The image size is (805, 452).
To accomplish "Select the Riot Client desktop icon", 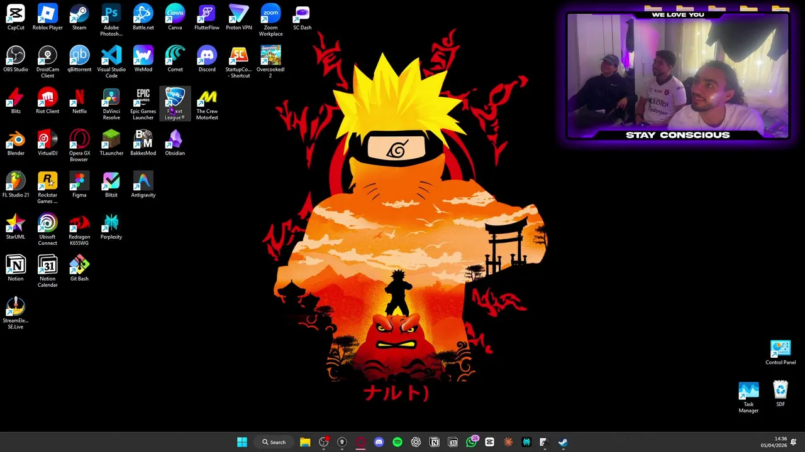I will tap(47, 102).
